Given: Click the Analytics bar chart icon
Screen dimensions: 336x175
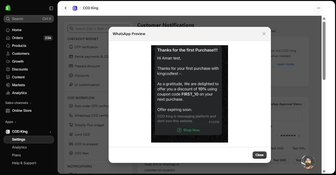Looking at the screenshot, I should [8, 93].
